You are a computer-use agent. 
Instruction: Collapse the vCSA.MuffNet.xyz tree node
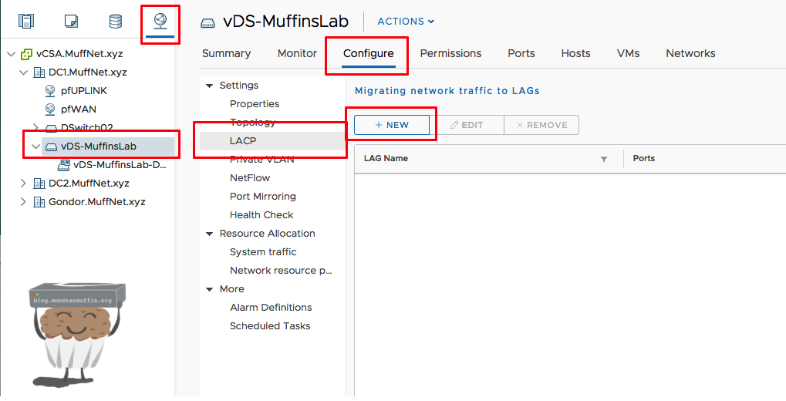[11, 54]
